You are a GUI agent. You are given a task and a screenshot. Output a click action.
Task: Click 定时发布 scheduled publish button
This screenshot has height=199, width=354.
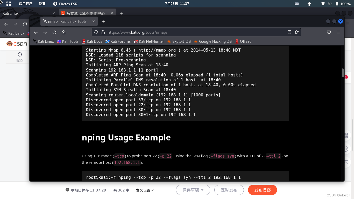[229, 190]
